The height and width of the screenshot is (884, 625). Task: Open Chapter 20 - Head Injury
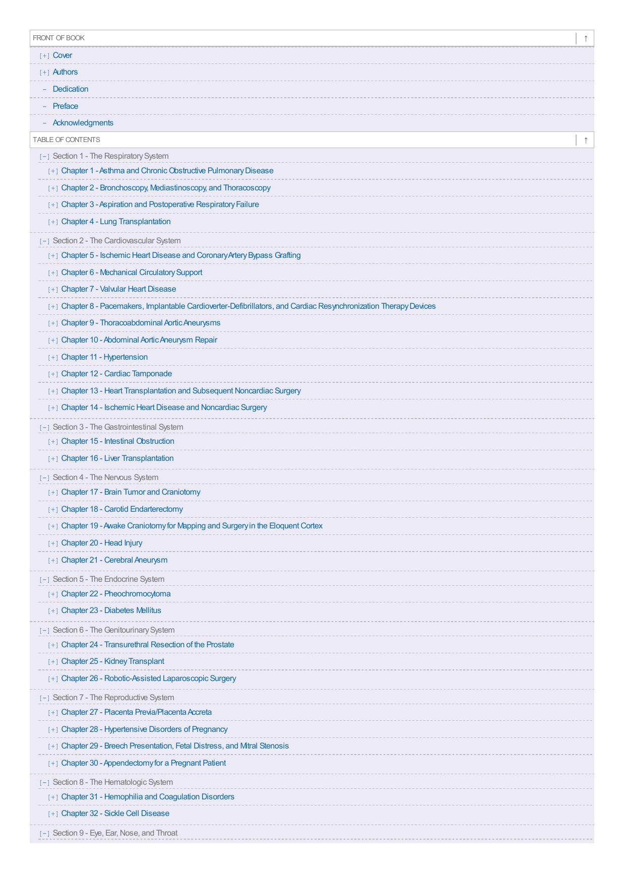(102, 543)
